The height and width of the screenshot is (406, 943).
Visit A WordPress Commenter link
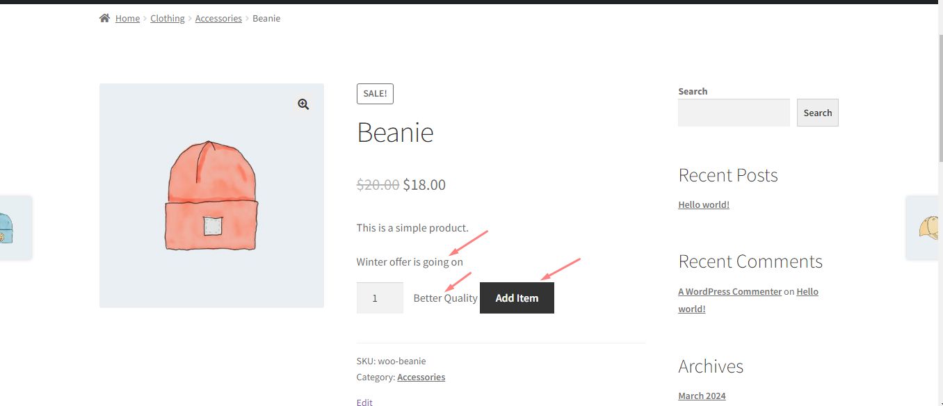coord(730,291)
